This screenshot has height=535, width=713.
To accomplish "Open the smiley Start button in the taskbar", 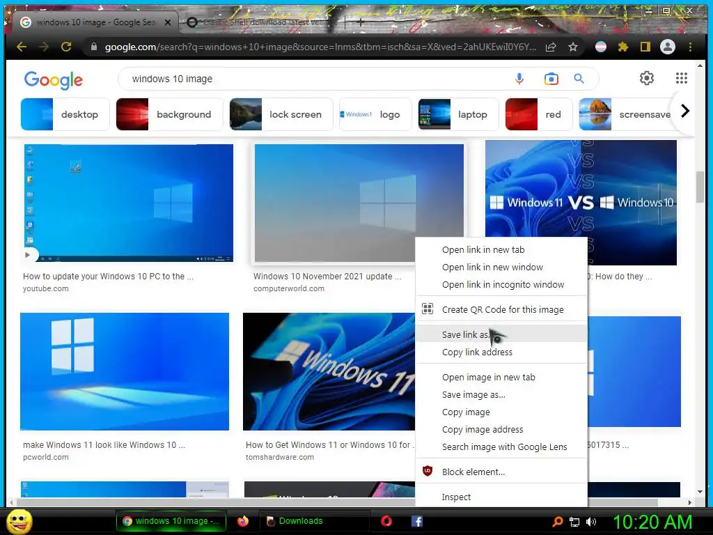I will click(x=19, y=521).
